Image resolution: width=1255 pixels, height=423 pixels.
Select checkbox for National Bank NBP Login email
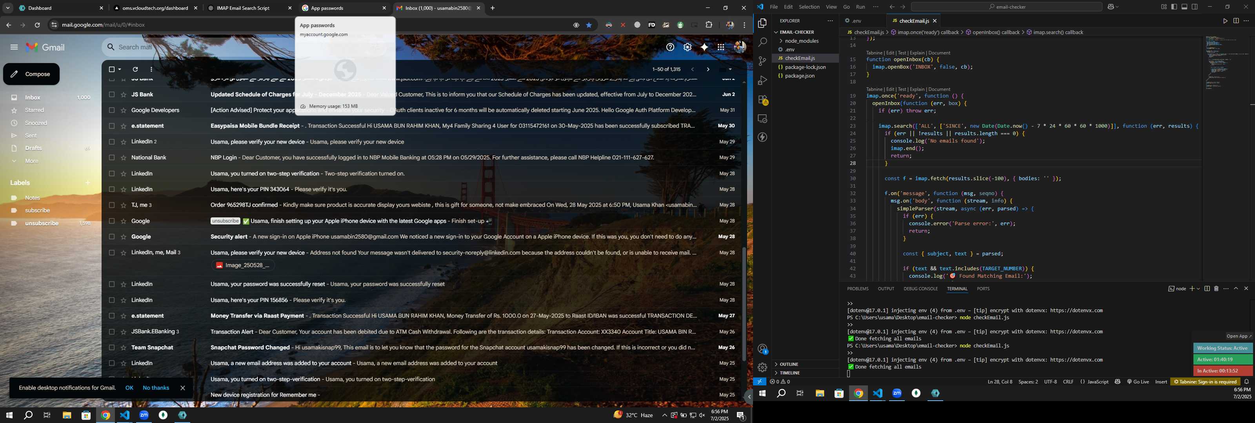tap(111, 158)
